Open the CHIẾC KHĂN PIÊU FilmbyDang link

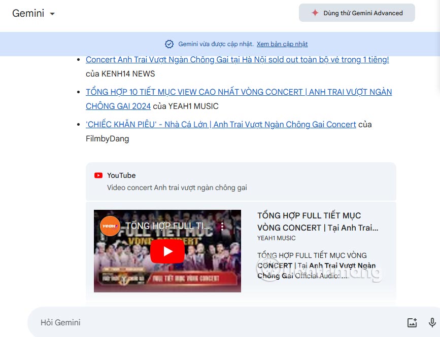tap(219, 124)
